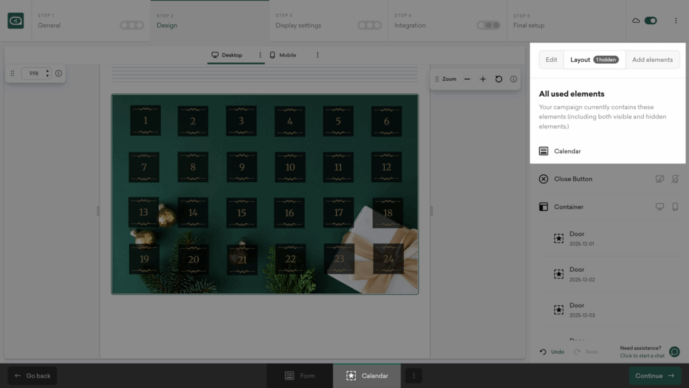Click the Go back button
Image resolution: width=689 pixels, height=388 pixels.
[32, 376]
